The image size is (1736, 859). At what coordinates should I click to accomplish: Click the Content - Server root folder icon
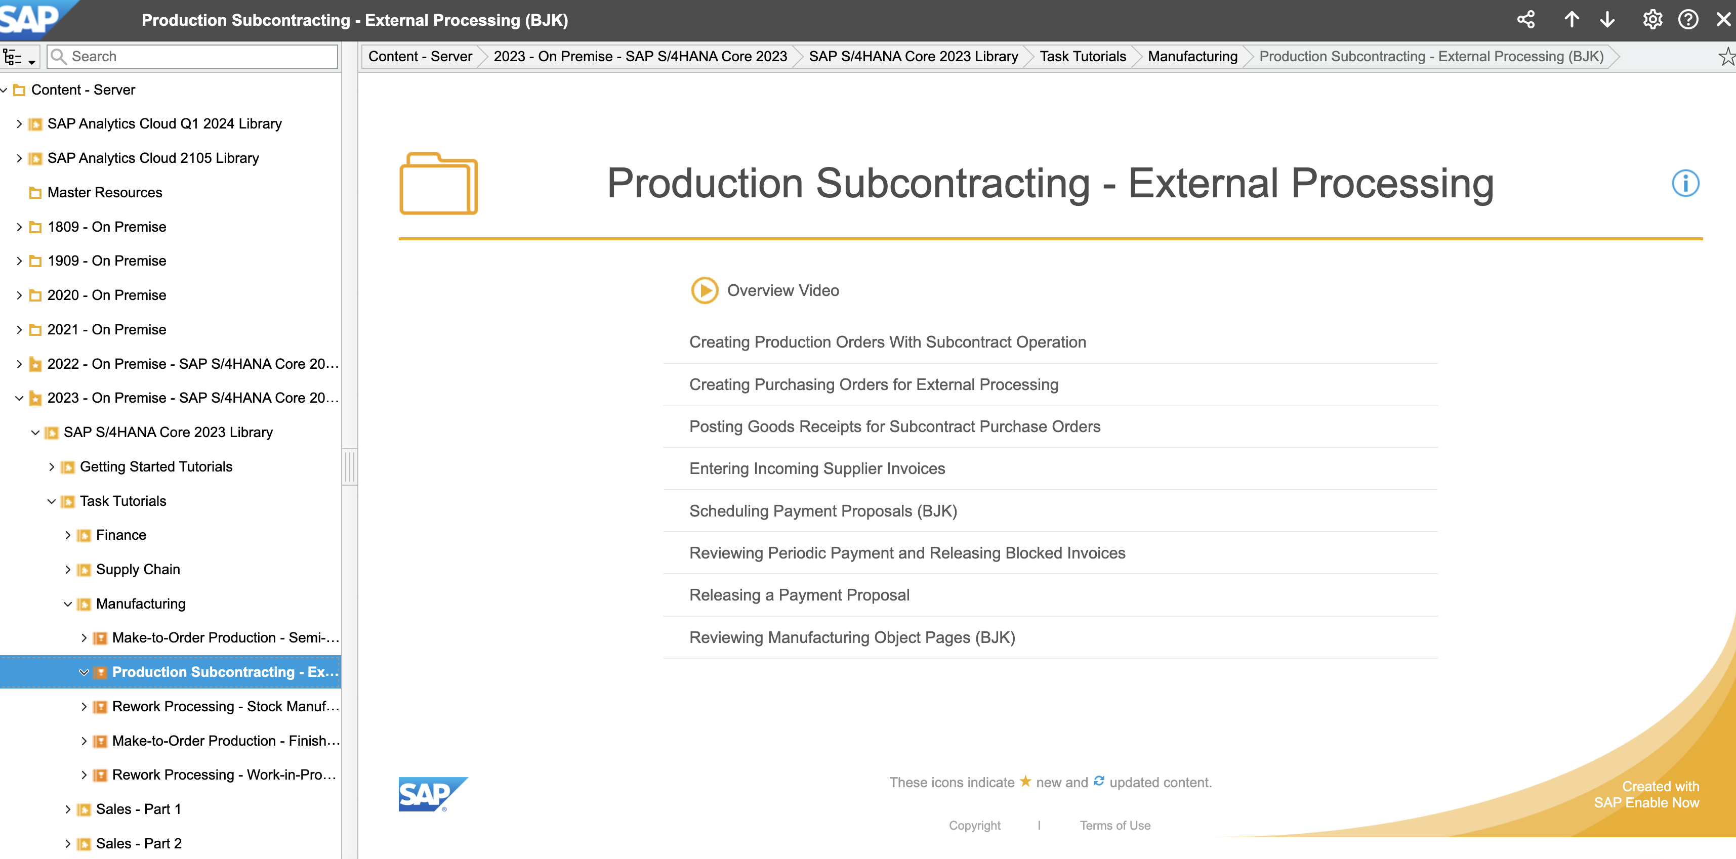[x=20, y=90]
